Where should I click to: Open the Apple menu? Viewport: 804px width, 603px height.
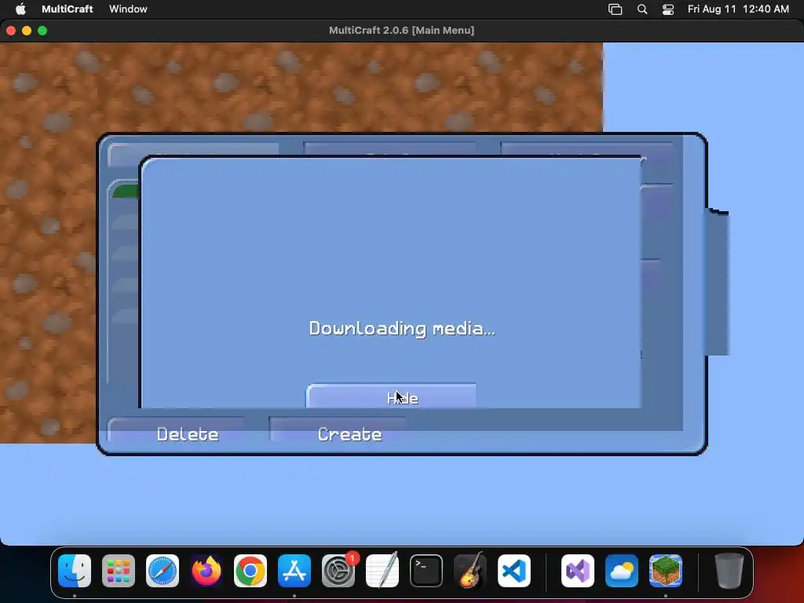click(20, 9)
